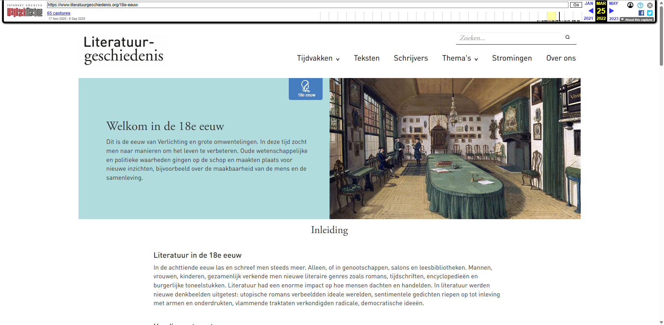Click the 18e eeuw badge icon
The height and width of the screenshot is (325, 664).
(306, 88)
